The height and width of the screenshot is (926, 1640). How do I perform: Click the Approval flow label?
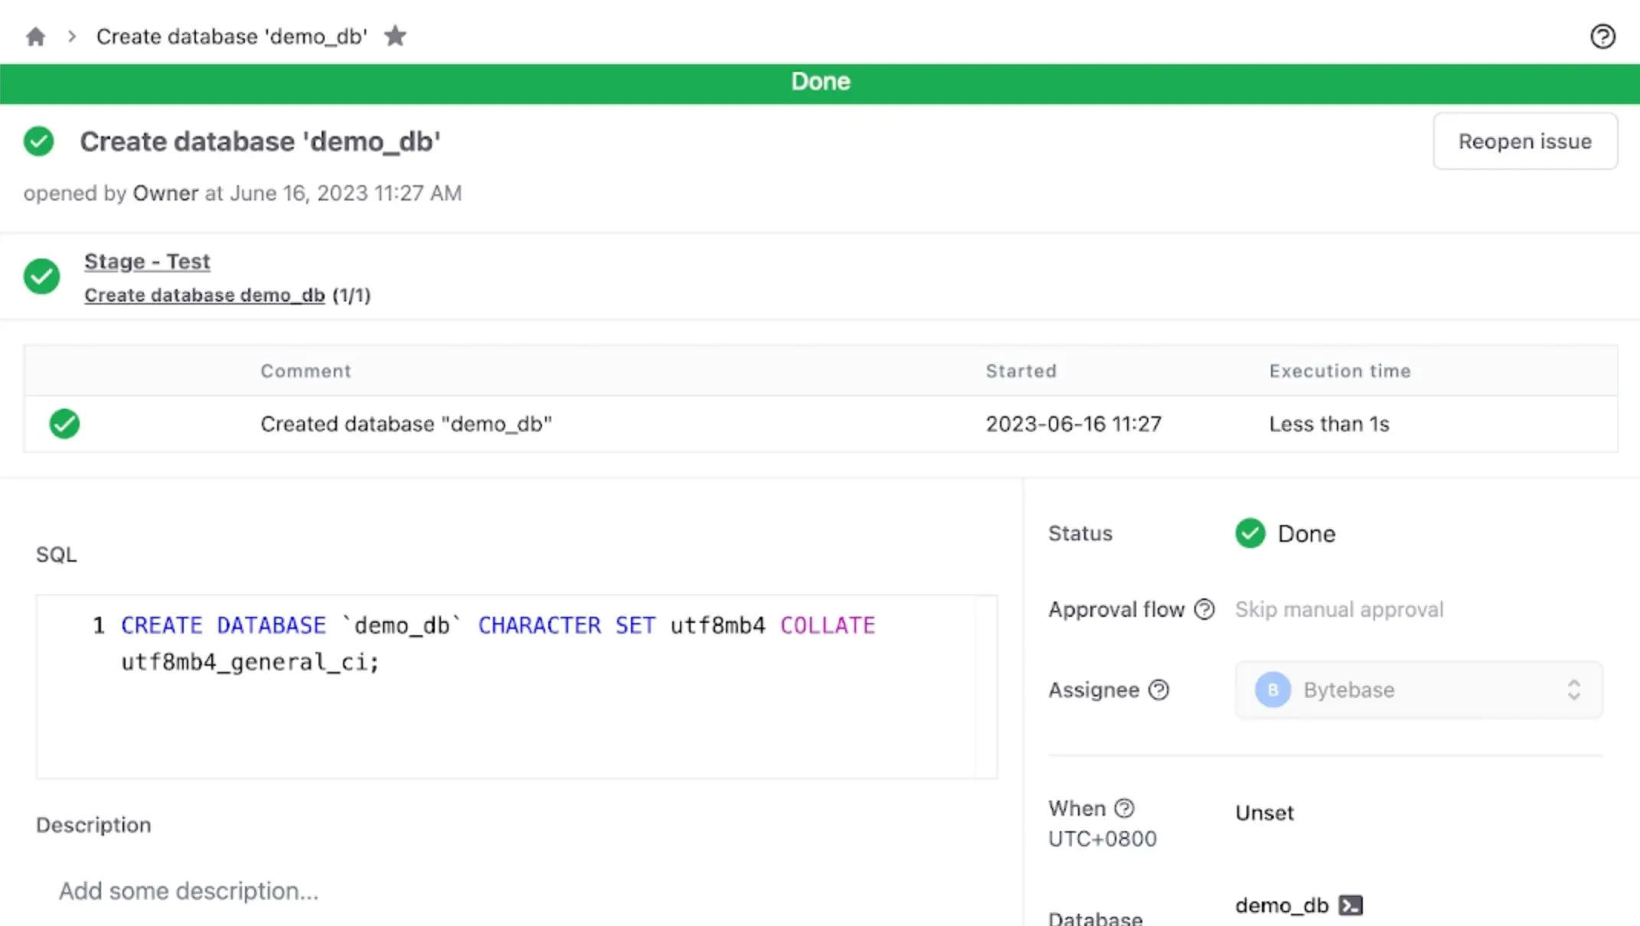coord(1116,609)
